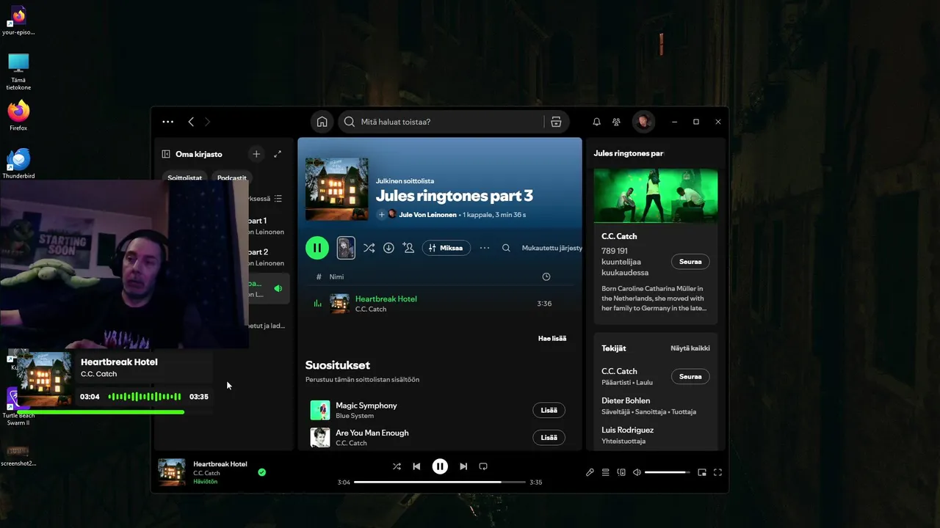Screen dimensions: 940x528
Task: Open Mukautettu järjestys sort dropdown
Action: 552,248
